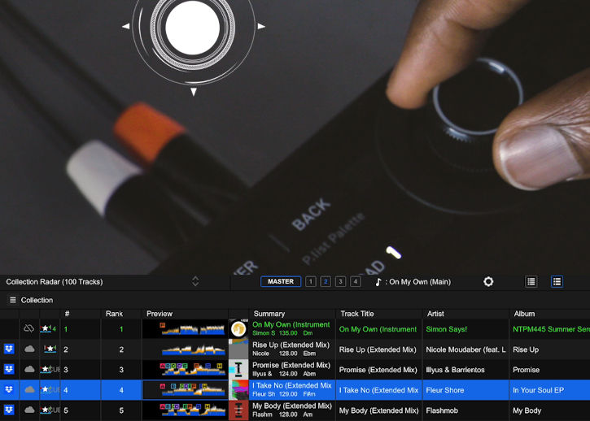
Task: Click the Dropbox icon in the I Take No row
Action: coord(9,390)
